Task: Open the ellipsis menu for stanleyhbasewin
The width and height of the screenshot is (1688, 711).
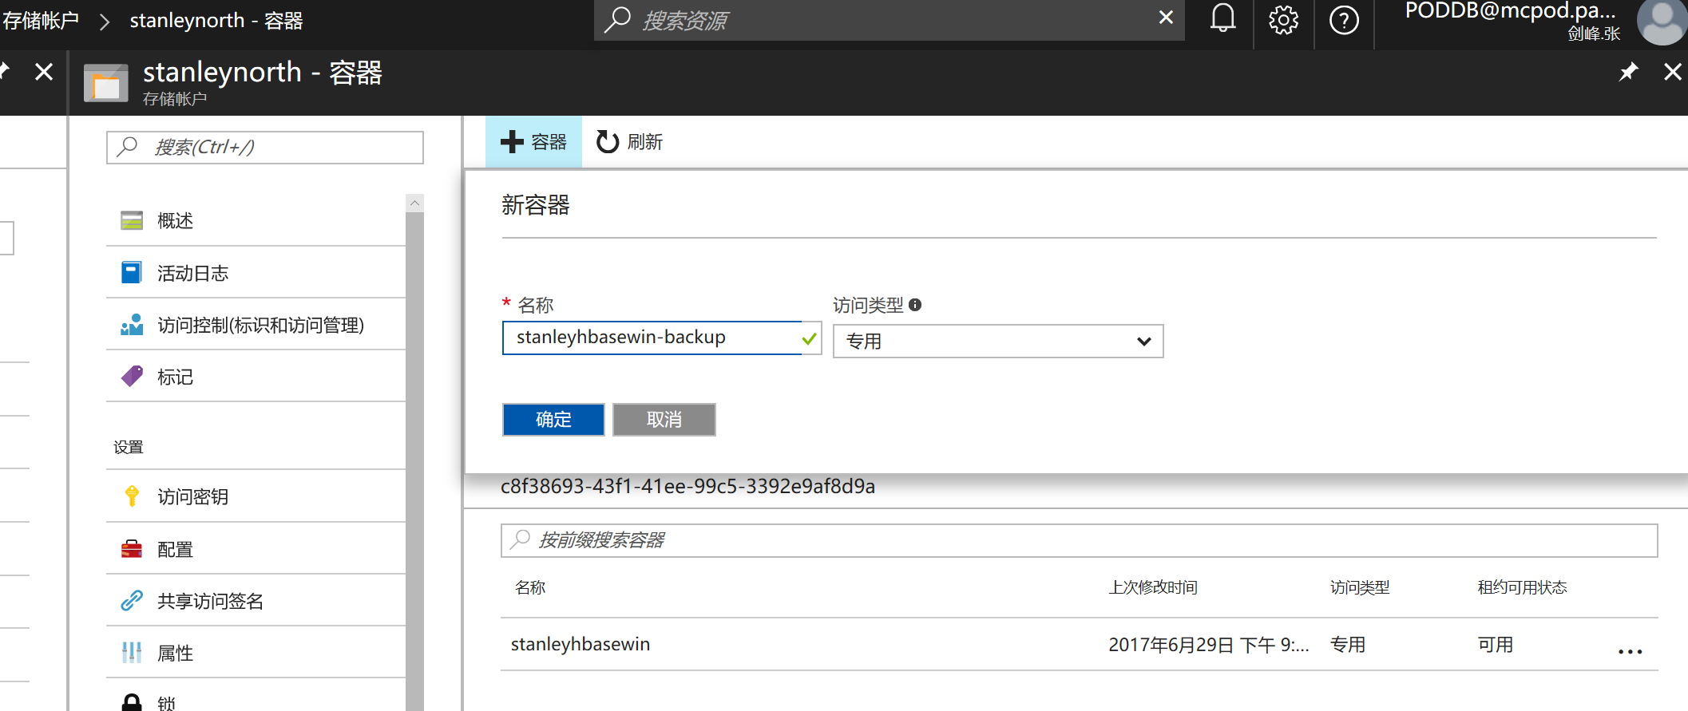Action: pyautogui.click(x=1630, y=652)
